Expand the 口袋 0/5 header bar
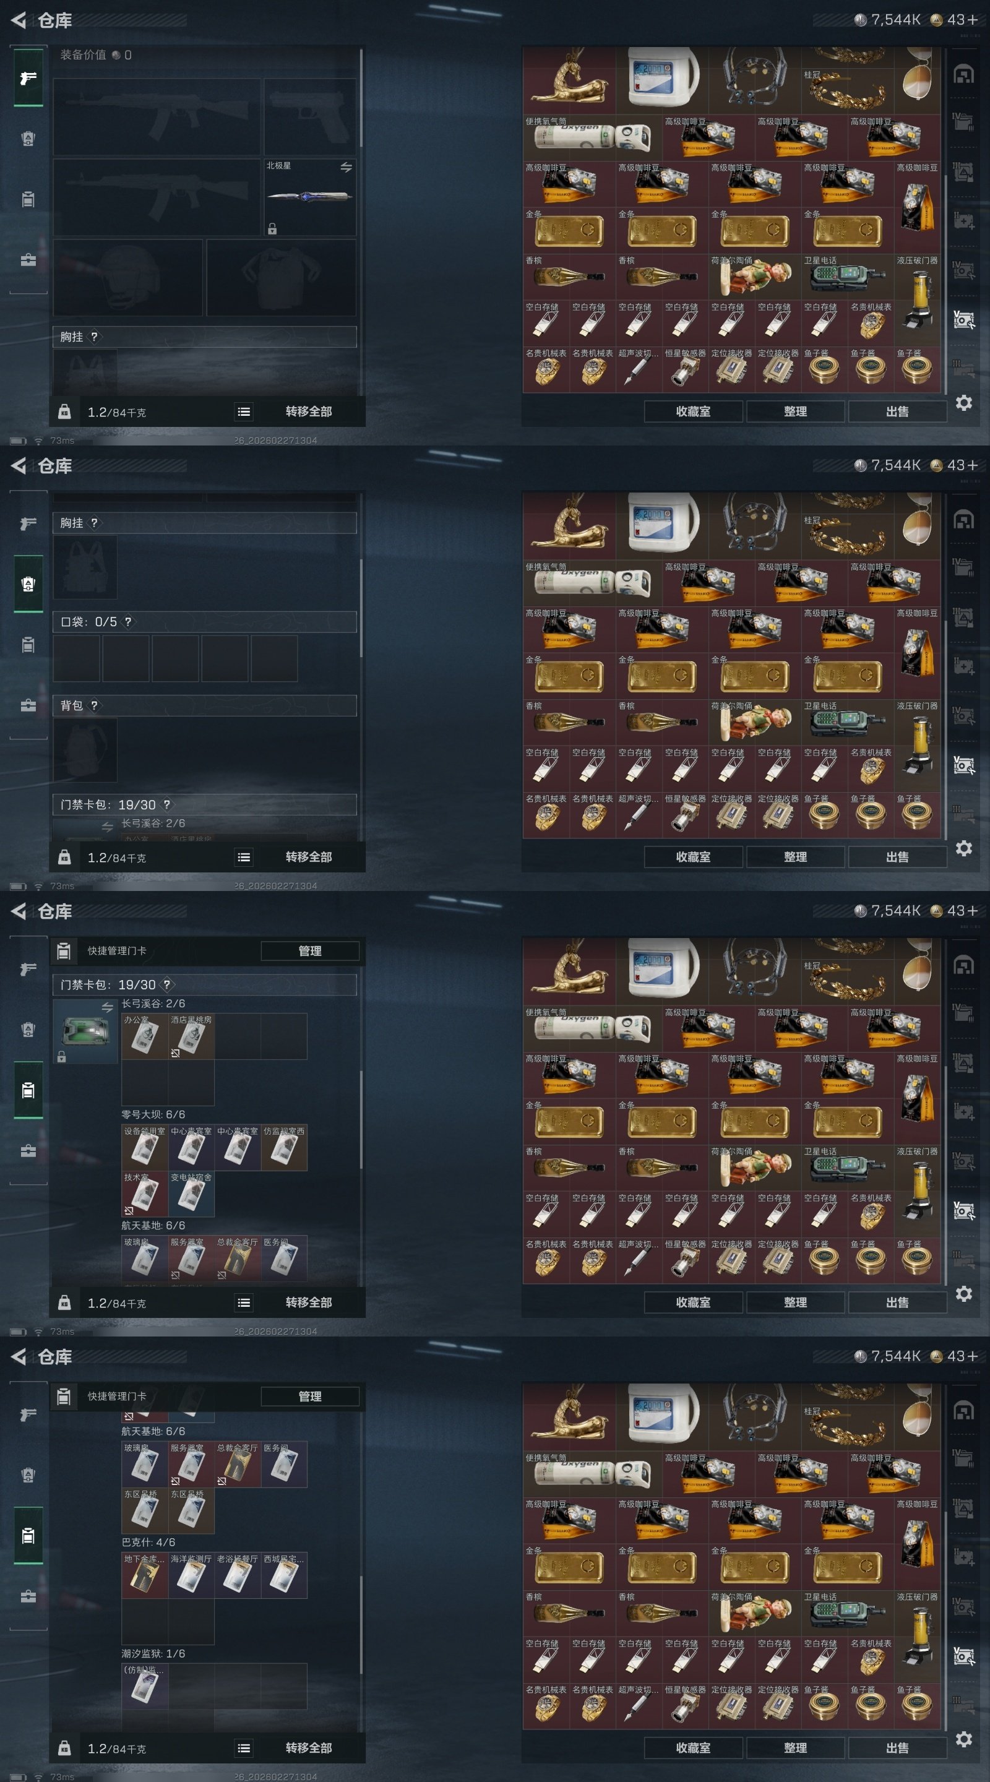The image size is (990, 1782). pos(205,622)
